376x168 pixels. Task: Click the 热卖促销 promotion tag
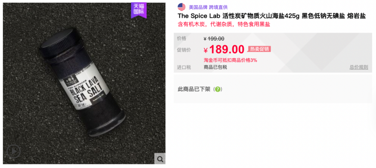point(259,49)
